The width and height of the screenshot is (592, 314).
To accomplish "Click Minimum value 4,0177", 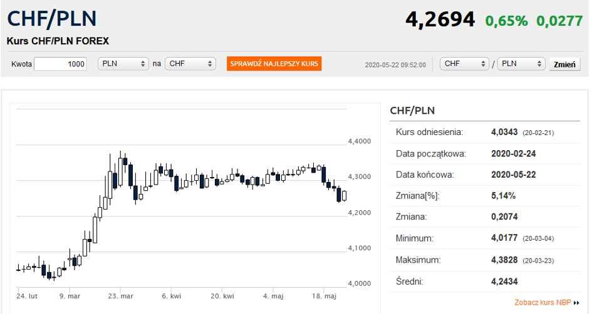I will [x=504, y=238].
